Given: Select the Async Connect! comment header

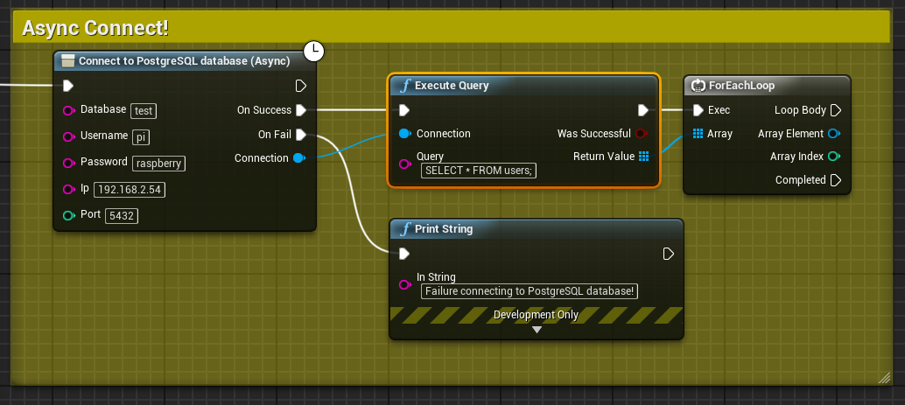Looking at the screenshot, I should [95, 28].
